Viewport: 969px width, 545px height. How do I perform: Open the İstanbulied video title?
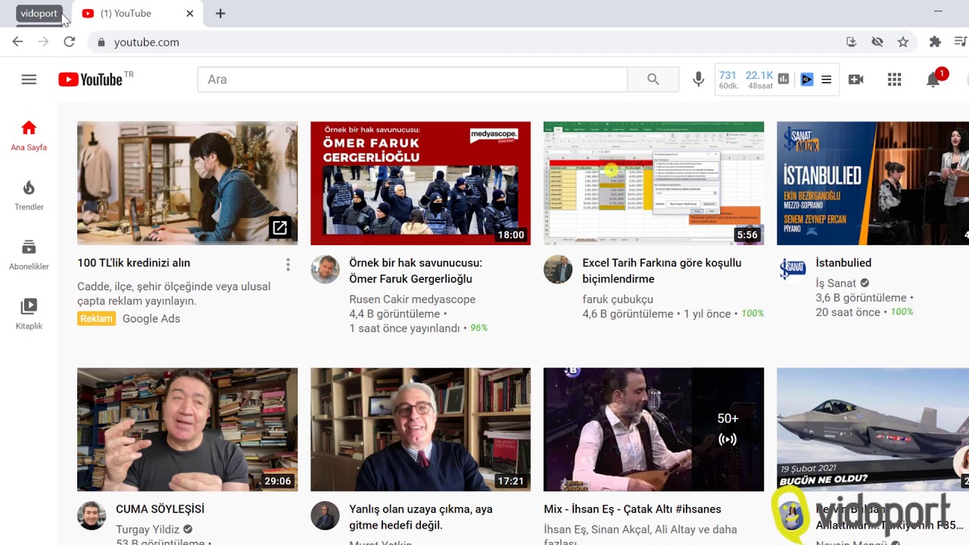pyautogui.click(x=843, y=263)
